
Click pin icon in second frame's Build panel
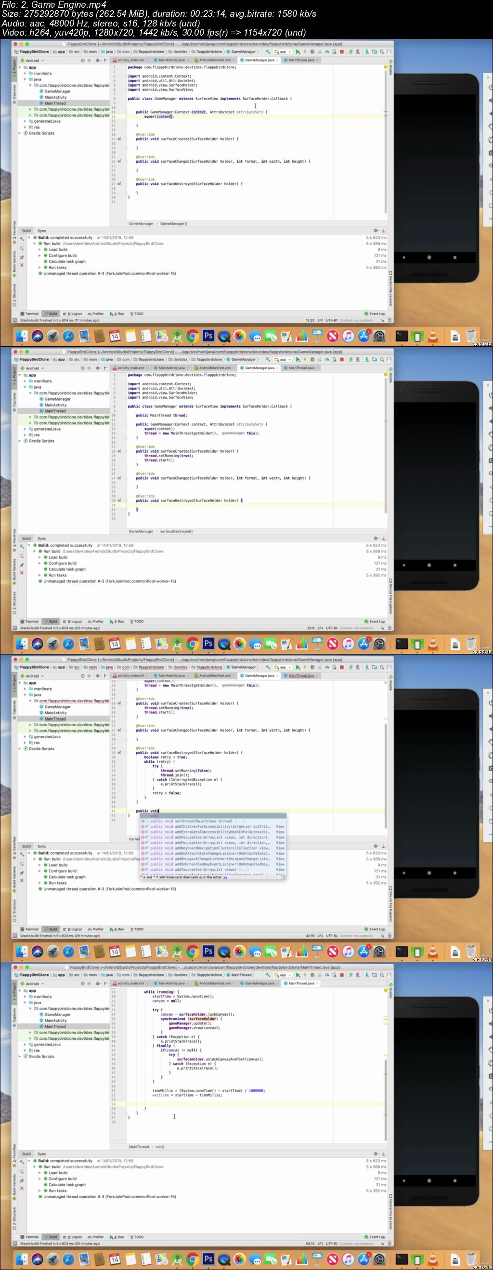click(22, 565)
